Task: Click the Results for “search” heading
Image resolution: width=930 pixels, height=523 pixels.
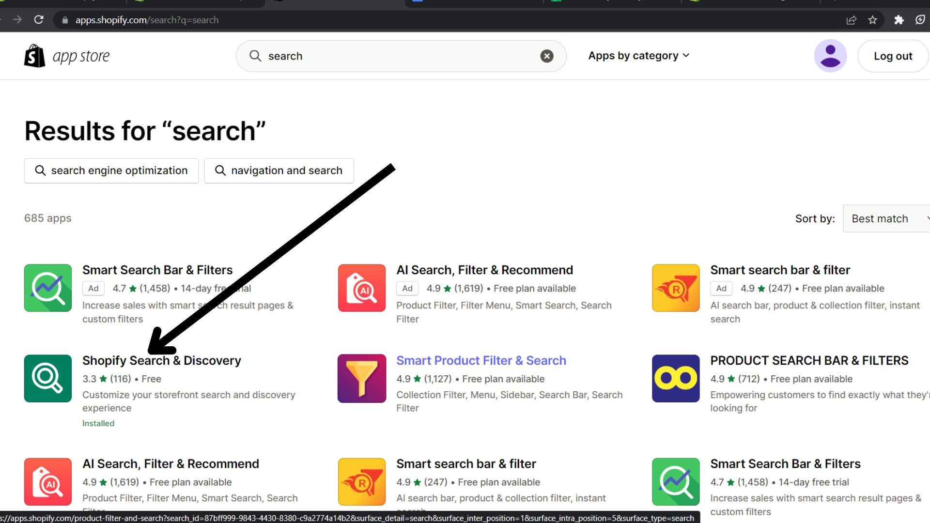Action: 145,131
